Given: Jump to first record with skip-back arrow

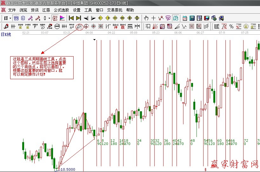Looking at the screenshot, I should click(71, 18).
